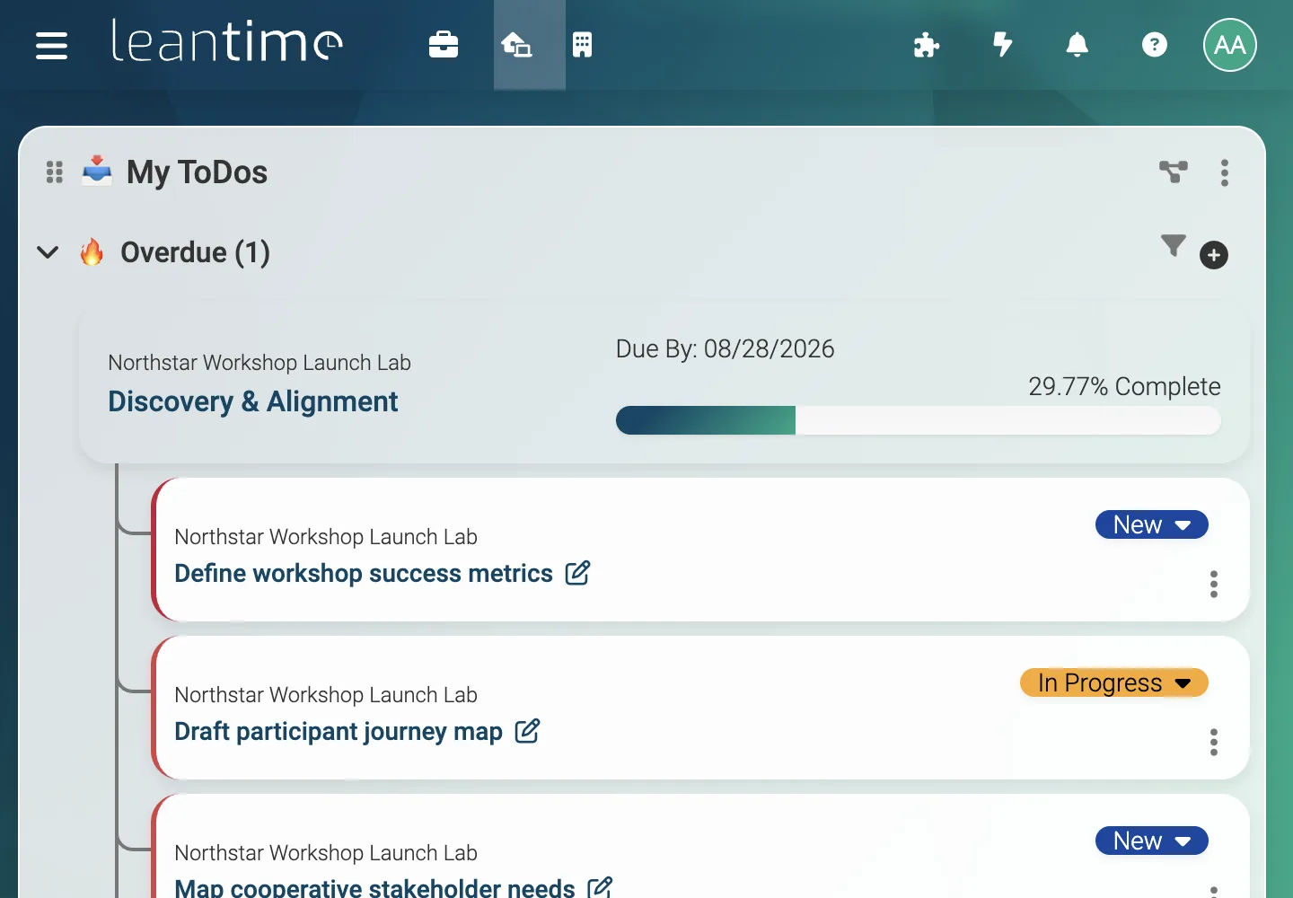Open the todo filter funnel

point(1173,245)
